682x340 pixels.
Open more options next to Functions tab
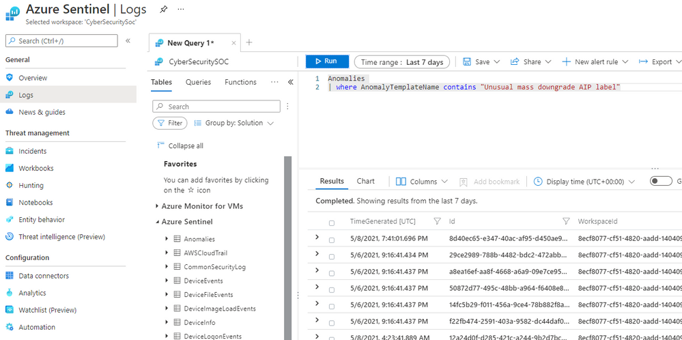pos(274,82)
